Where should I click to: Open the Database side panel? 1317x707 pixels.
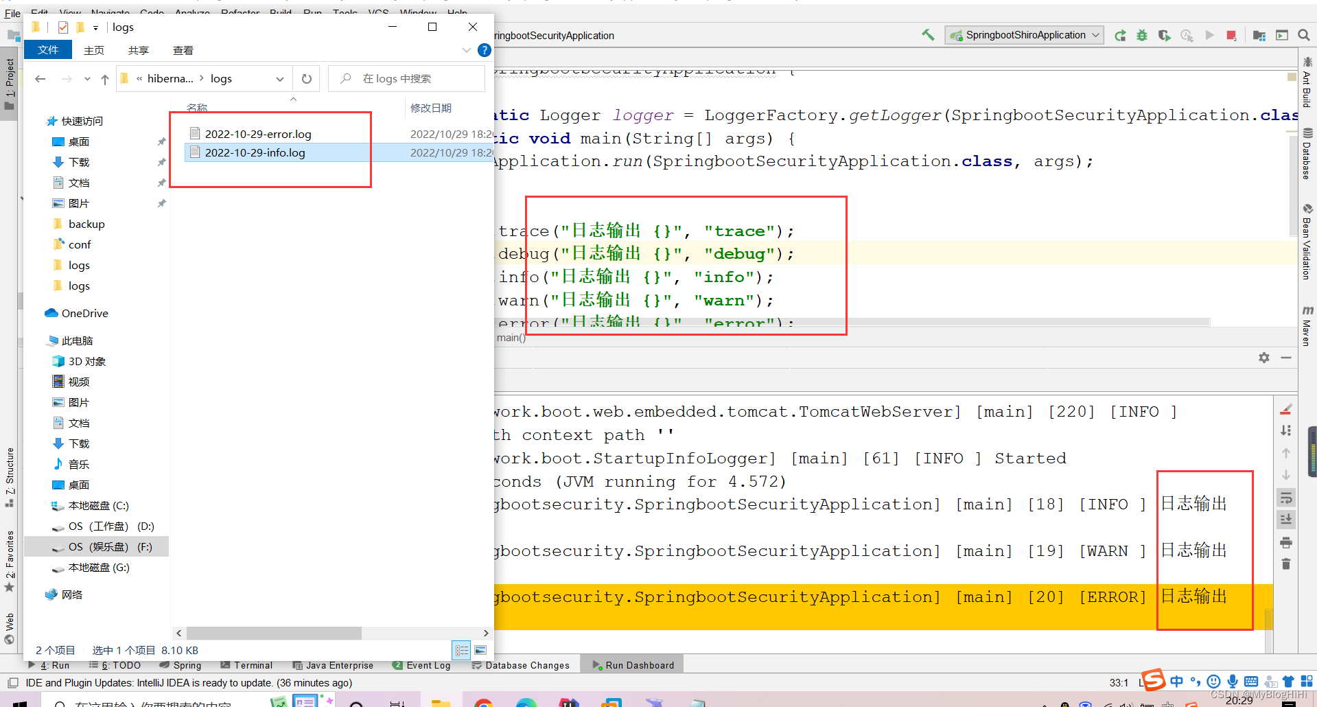1307,154
